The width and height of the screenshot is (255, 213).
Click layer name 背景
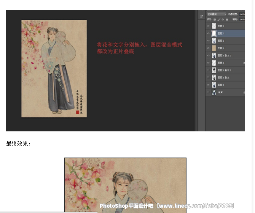click(x=220, y=92)
